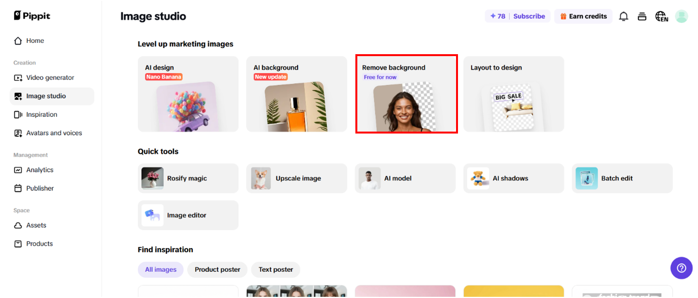Open the pink inspiration template thumbnail
Screen dimensions: 698x298
405,291
